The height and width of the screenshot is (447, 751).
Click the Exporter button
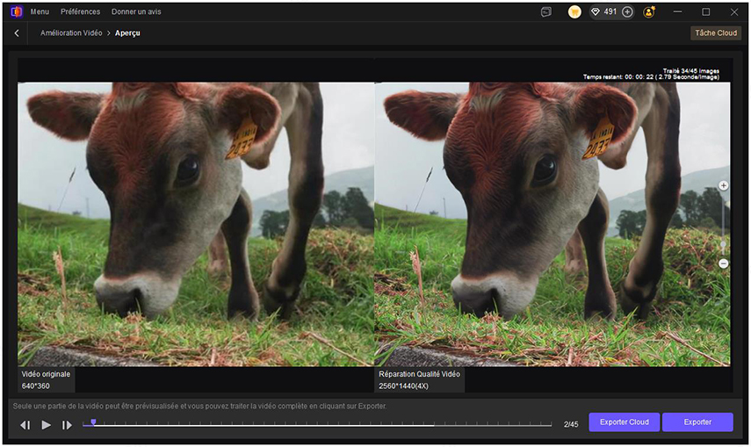697,422
